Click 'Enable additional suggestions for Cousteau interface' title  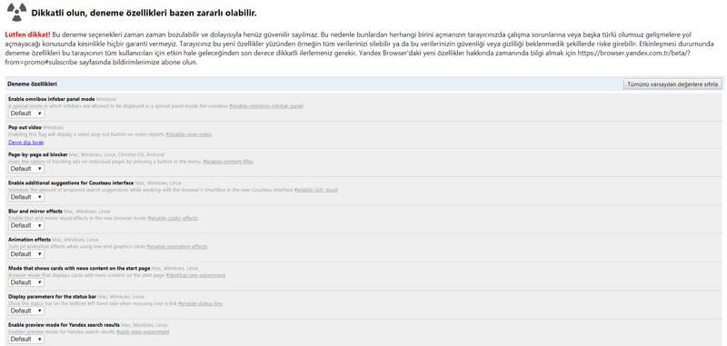71,183
